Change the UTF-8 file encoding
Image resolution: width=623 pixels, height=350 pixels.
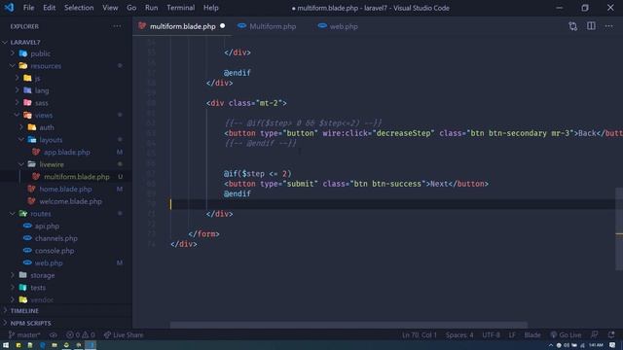coord(491,334)
